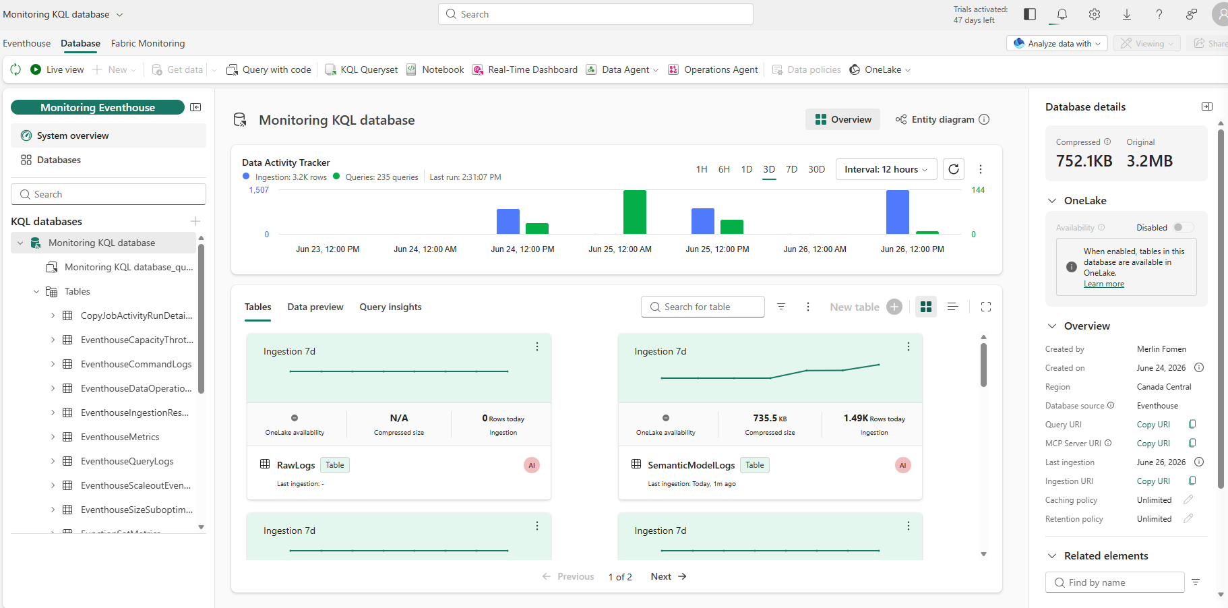1228x608 pixels.
Task: Open filter options for tables
Action: (781, 307)
